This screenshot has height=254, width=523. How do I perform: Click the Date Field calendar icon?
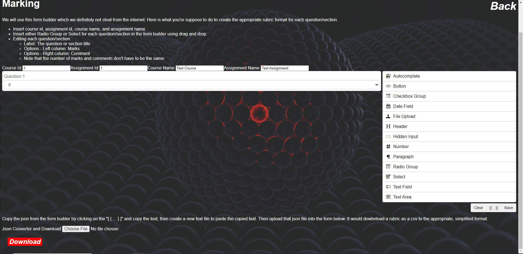click(x=388, y=106)
